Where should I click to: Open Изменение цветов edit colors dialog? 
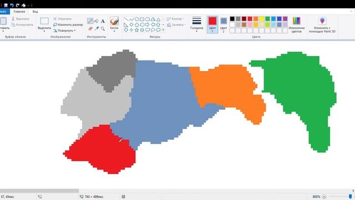click(x=296, y=24)
